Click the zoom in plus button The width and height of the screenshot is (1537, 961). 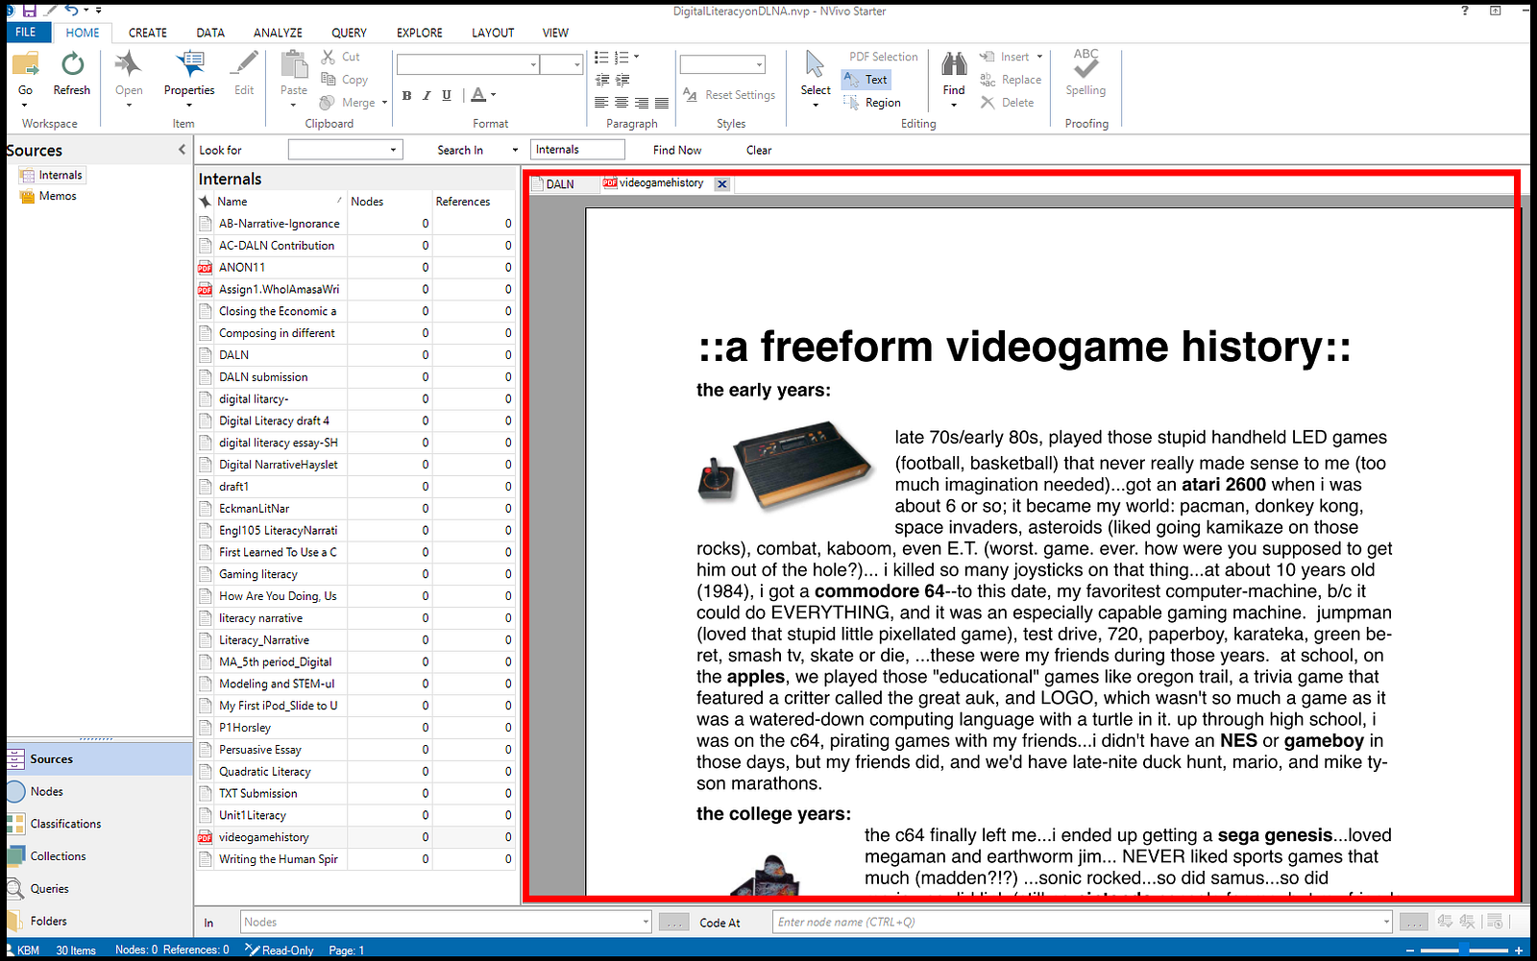[x=1519, y=950]
